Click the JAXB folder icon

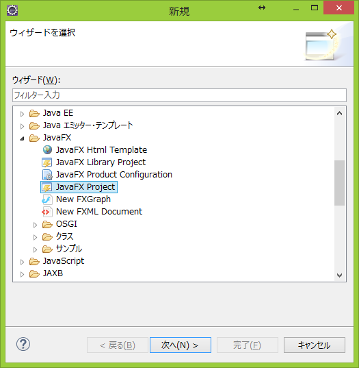34,273
